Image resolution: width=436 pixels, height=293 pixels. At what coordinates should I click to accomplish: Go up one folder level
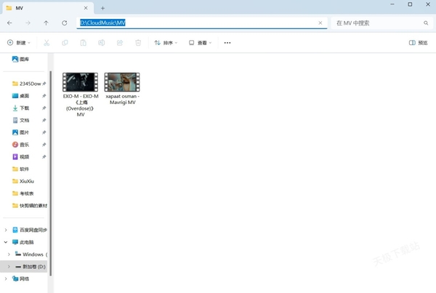pyautogui.click(x=47, y=23)
